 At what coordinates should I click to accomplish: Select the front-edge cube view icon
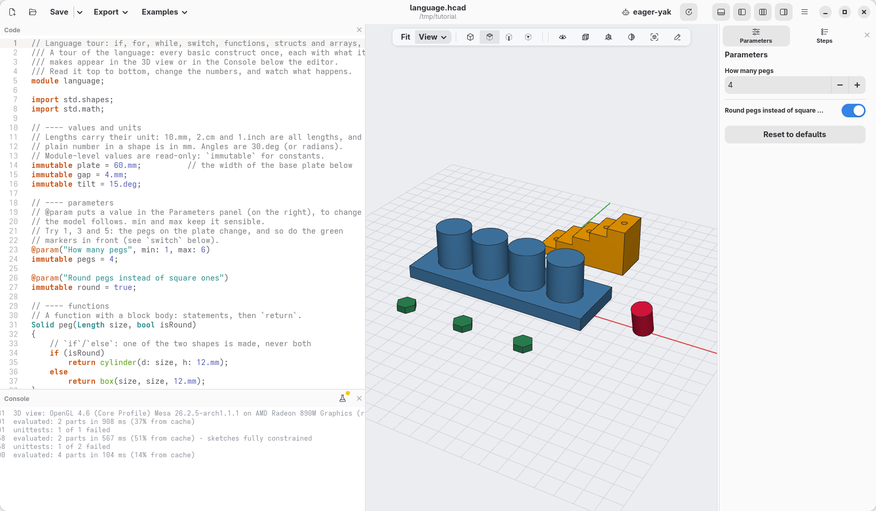(509, 37)
